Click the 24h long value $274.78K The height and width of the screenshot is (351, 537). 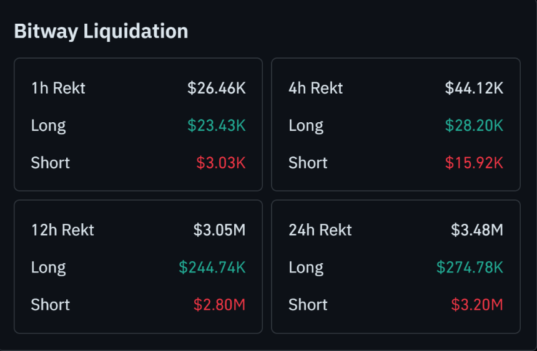pyautogui.click(x=470, y=267)
